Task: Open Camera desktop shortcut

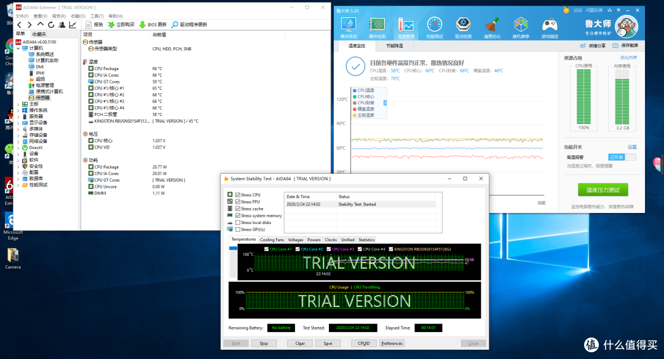Action: pyautogui.click(x=13, y=258)
